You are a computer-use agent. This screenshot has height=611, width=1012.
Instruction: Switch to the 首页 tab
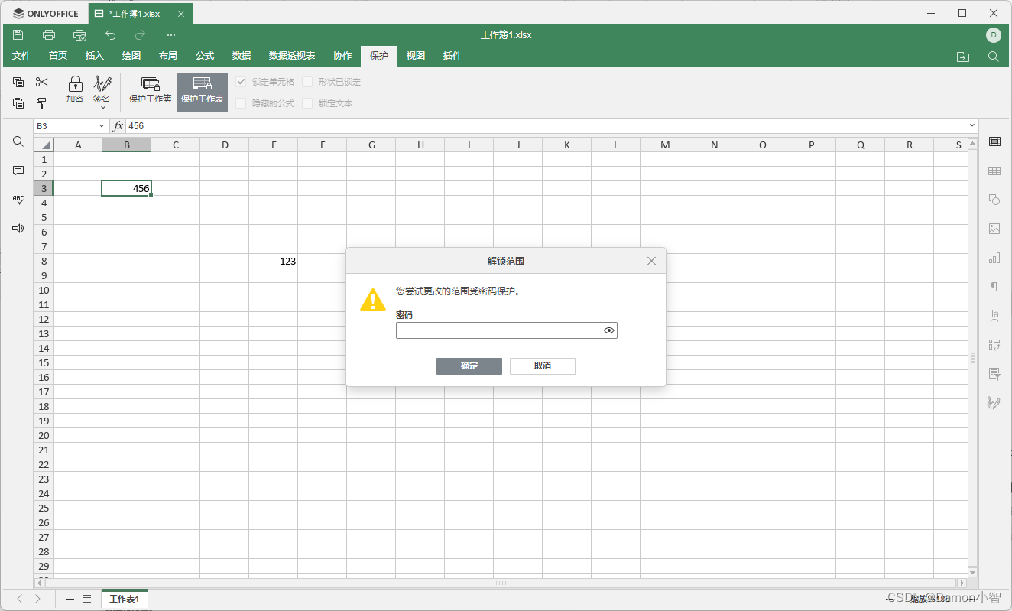[x=58, y=56]
